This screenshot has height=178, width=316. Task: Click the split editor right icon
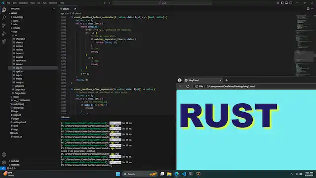click(308, 9)
